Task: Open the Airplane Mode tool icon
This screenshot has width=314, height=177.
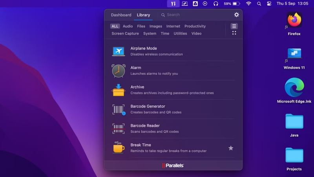Action: pos(119,52)
